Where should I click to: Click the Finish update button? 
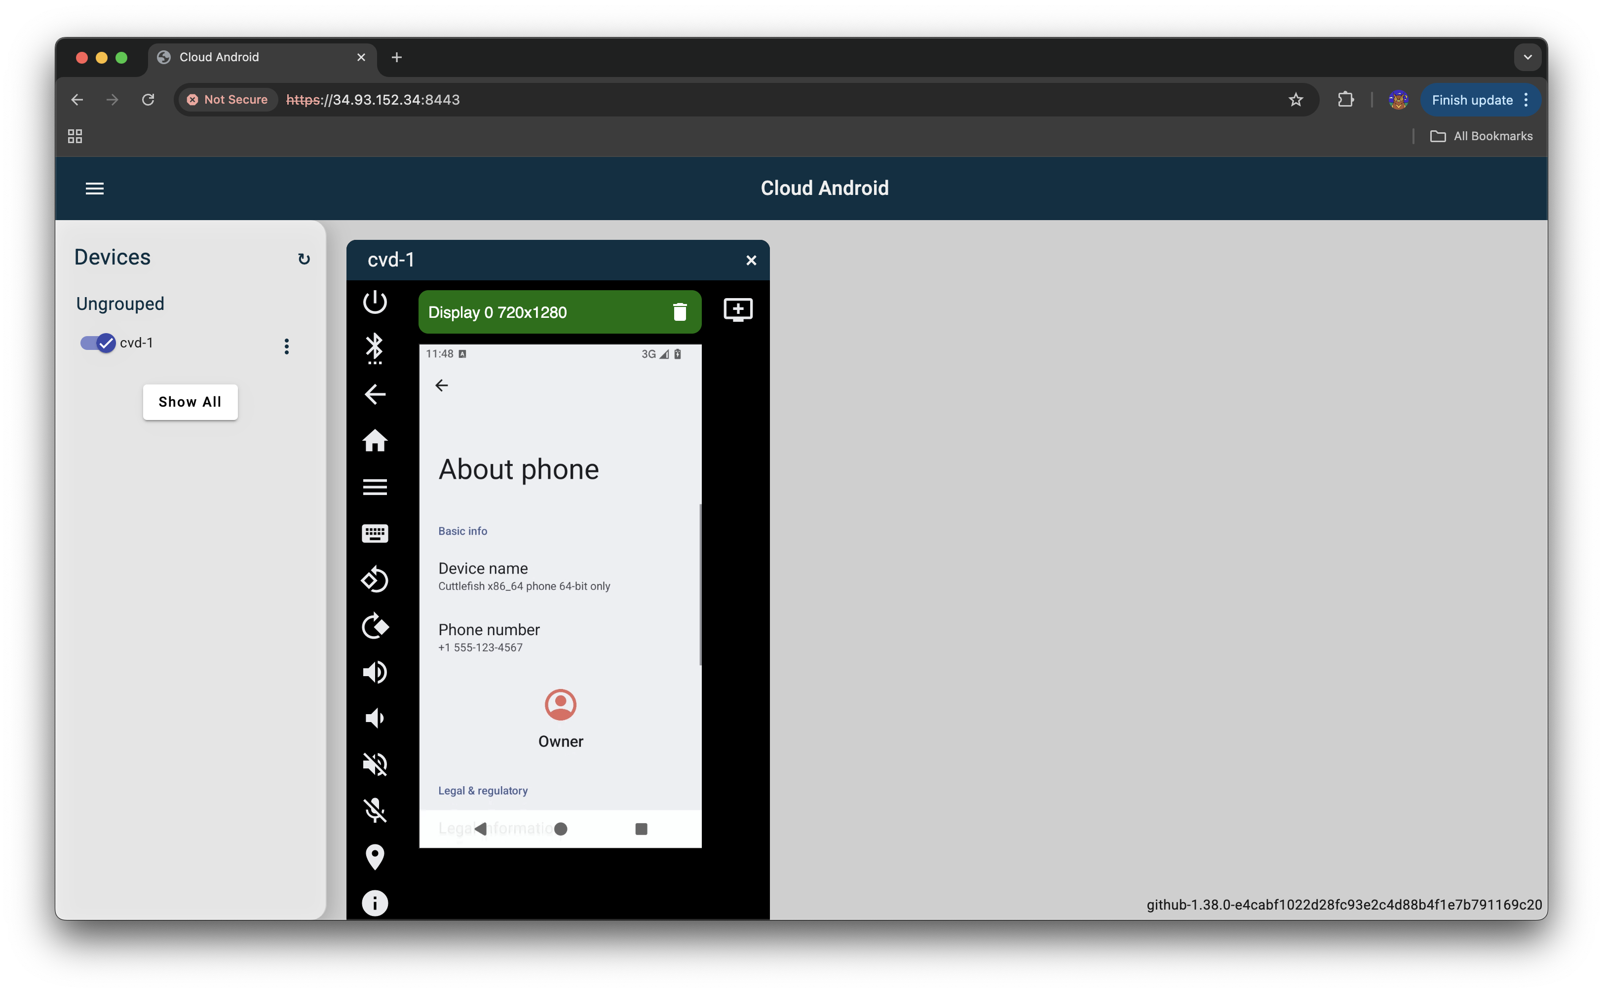click(x=1472, y=100)
